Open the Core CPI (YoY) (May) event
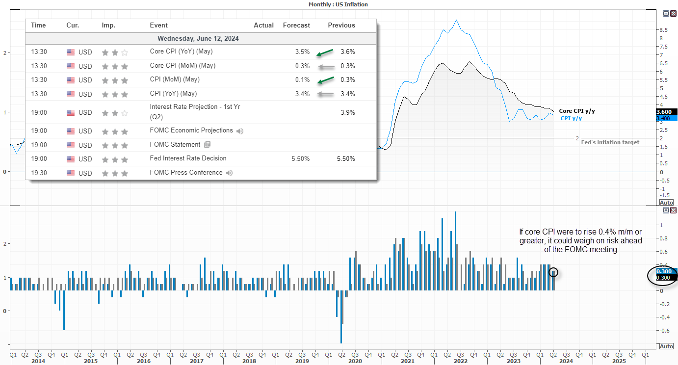Screen dimensions: 678x365 pyautogui.click(x=181, y=52)
